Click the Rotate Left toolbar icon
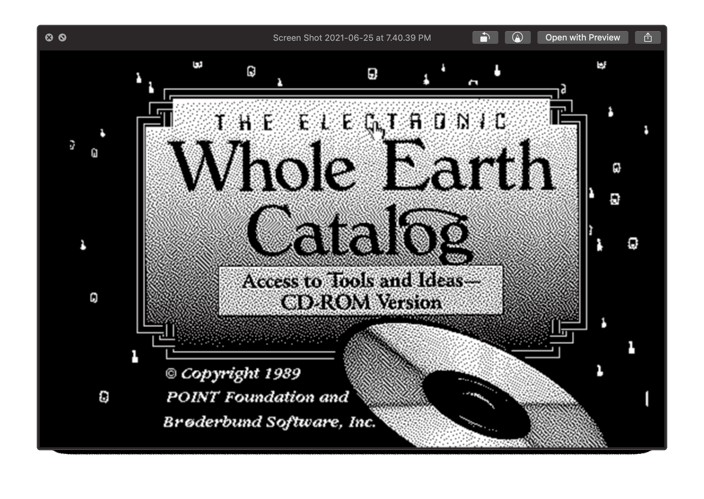This screenshot has height=499, width=704. tap(485, 37)
